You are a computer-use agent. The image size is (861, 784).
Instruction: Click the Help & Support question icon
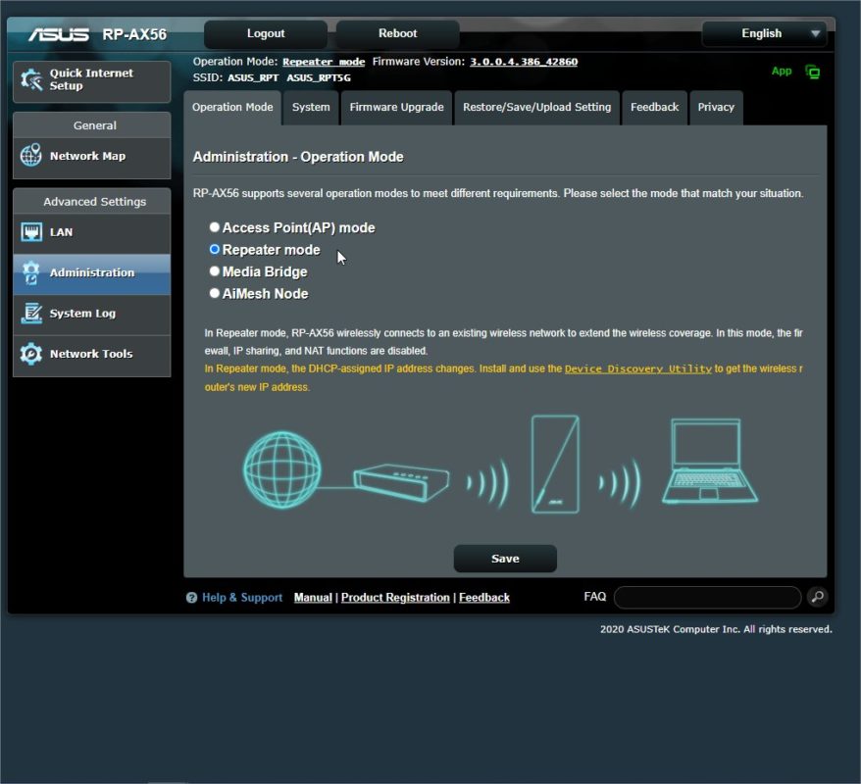[191, 598]
